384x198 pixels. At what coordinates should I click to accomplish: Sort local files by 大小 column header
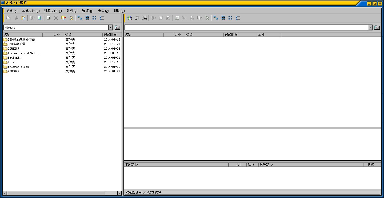[53, 35]
